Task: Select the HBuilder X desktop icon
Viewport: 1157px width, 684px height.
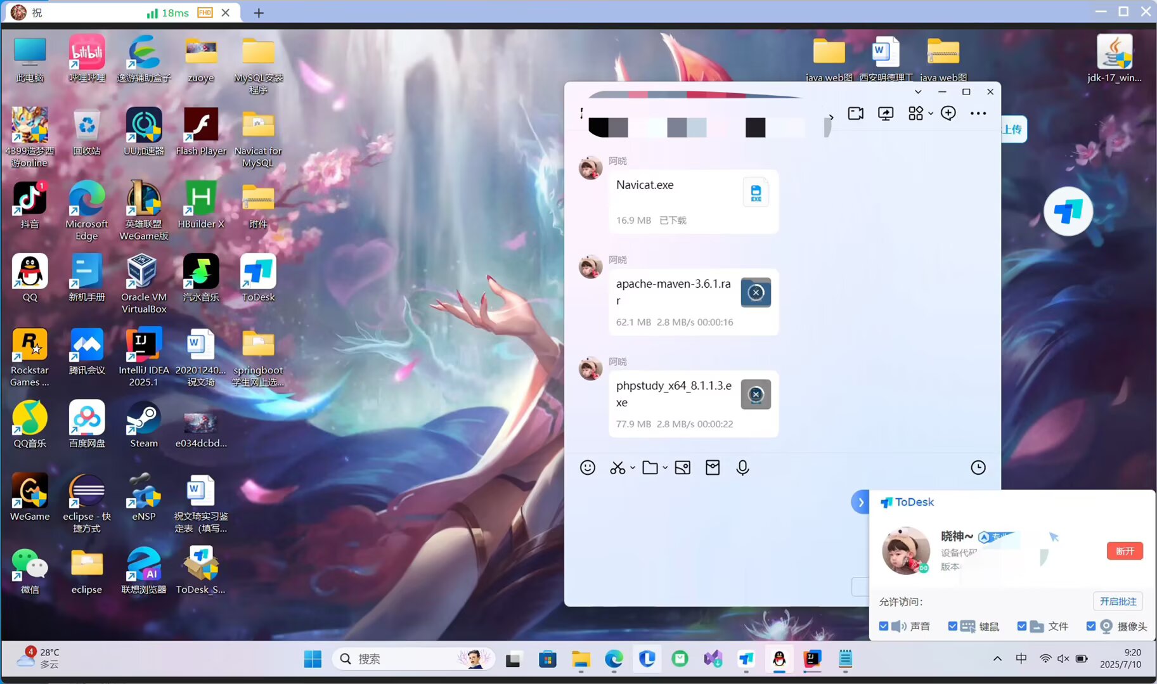Action: [x=201, y=205]
